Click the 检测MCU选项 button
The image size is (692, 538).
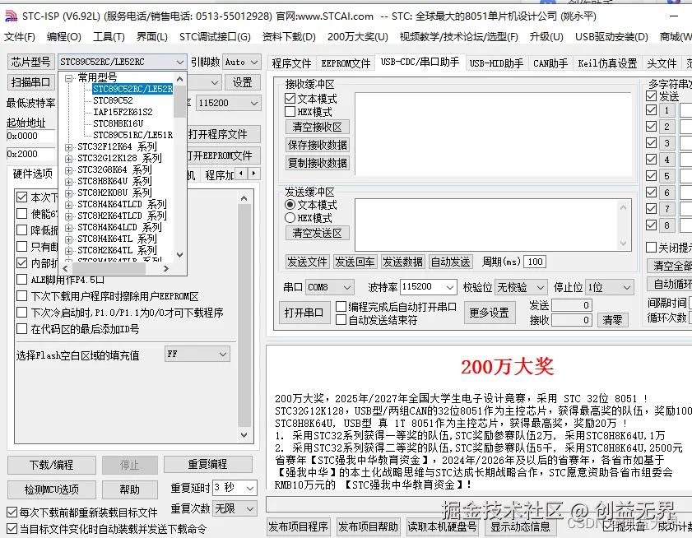tap(52, 489)
